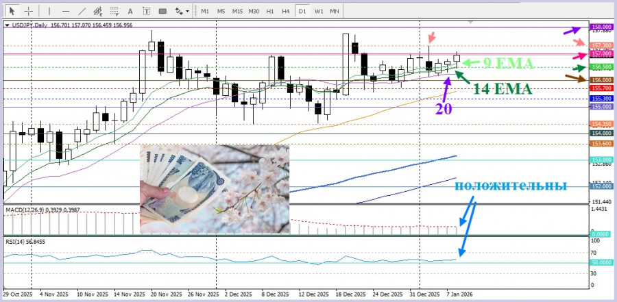Click the 155.300 price level label
This screenshot has width=617, height=302.
pos(602,99)
